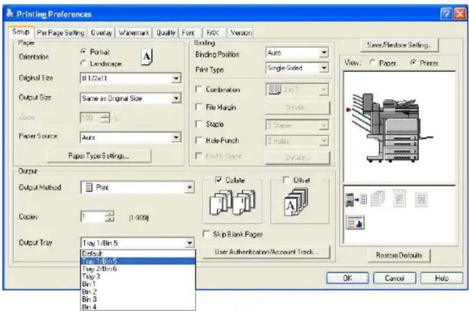Switch to the Setup tab
Screen dimensions: 469x311
pos(21,32)
